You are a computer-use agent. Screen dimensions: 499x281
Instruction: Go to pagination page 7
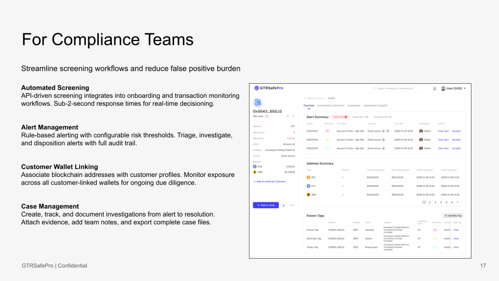(457, 202)
